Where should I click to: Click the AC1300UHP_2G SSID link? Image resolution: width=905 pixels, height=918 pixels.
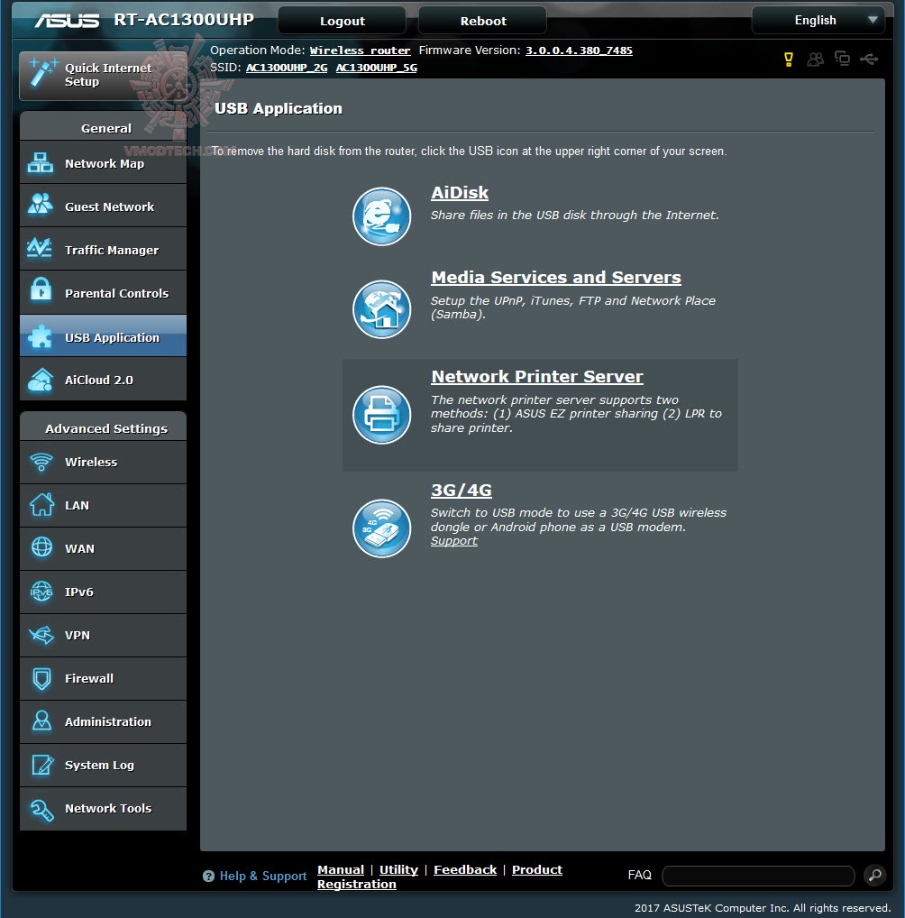(287, 68)
